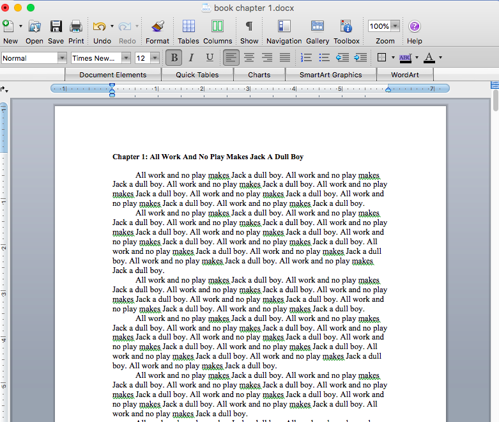Click the Redo icon

[x=125, y=26]
